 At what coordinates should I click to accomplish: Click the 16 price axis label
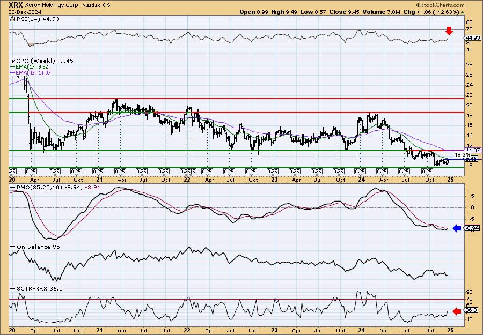469,125
